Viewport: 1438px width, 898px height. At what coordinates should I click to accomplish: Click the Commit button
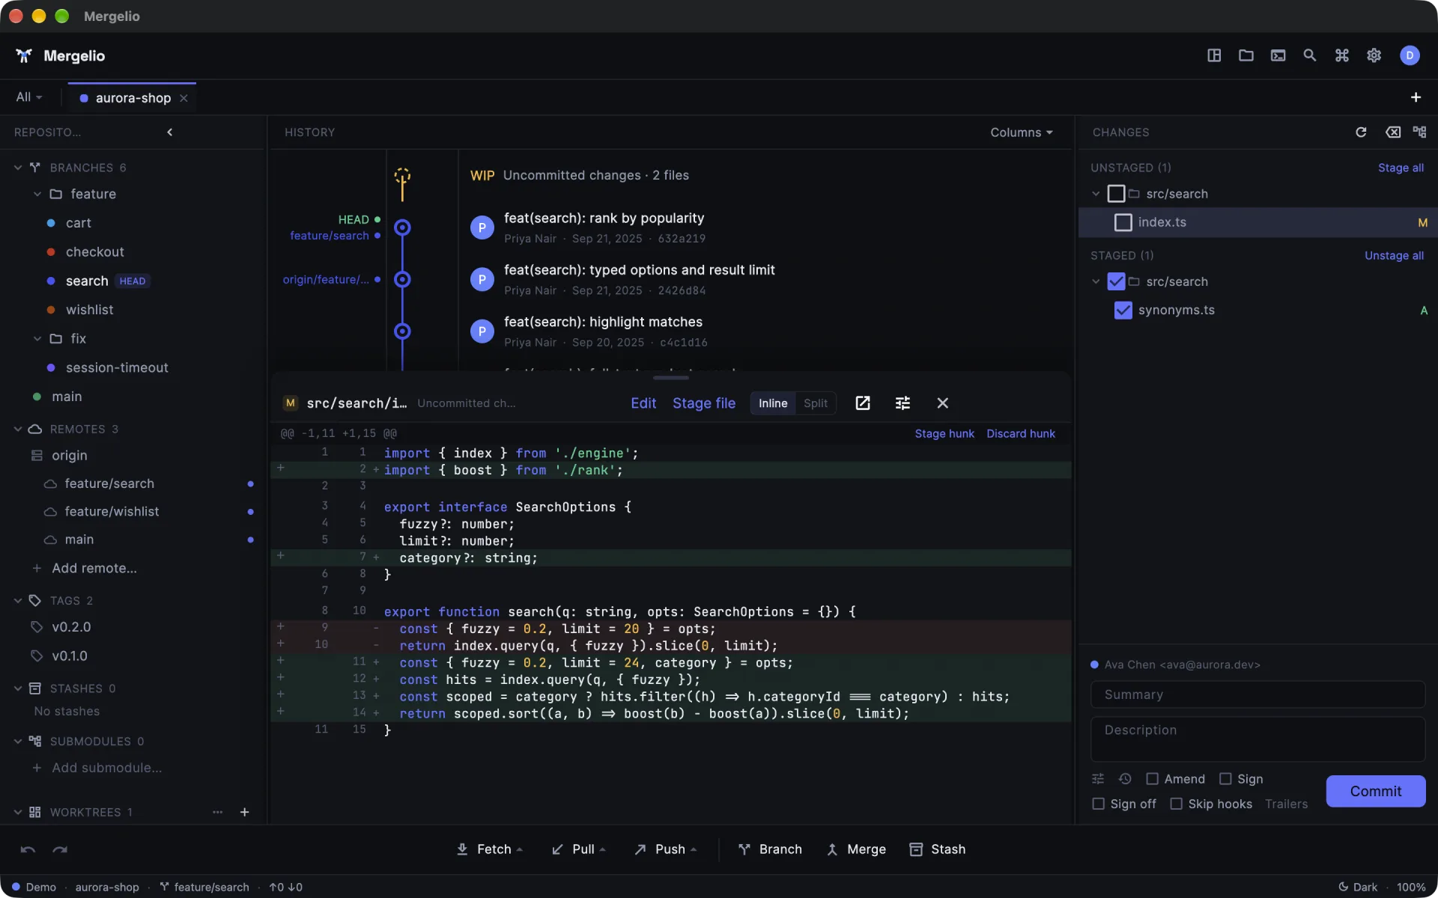point(1376,791)
